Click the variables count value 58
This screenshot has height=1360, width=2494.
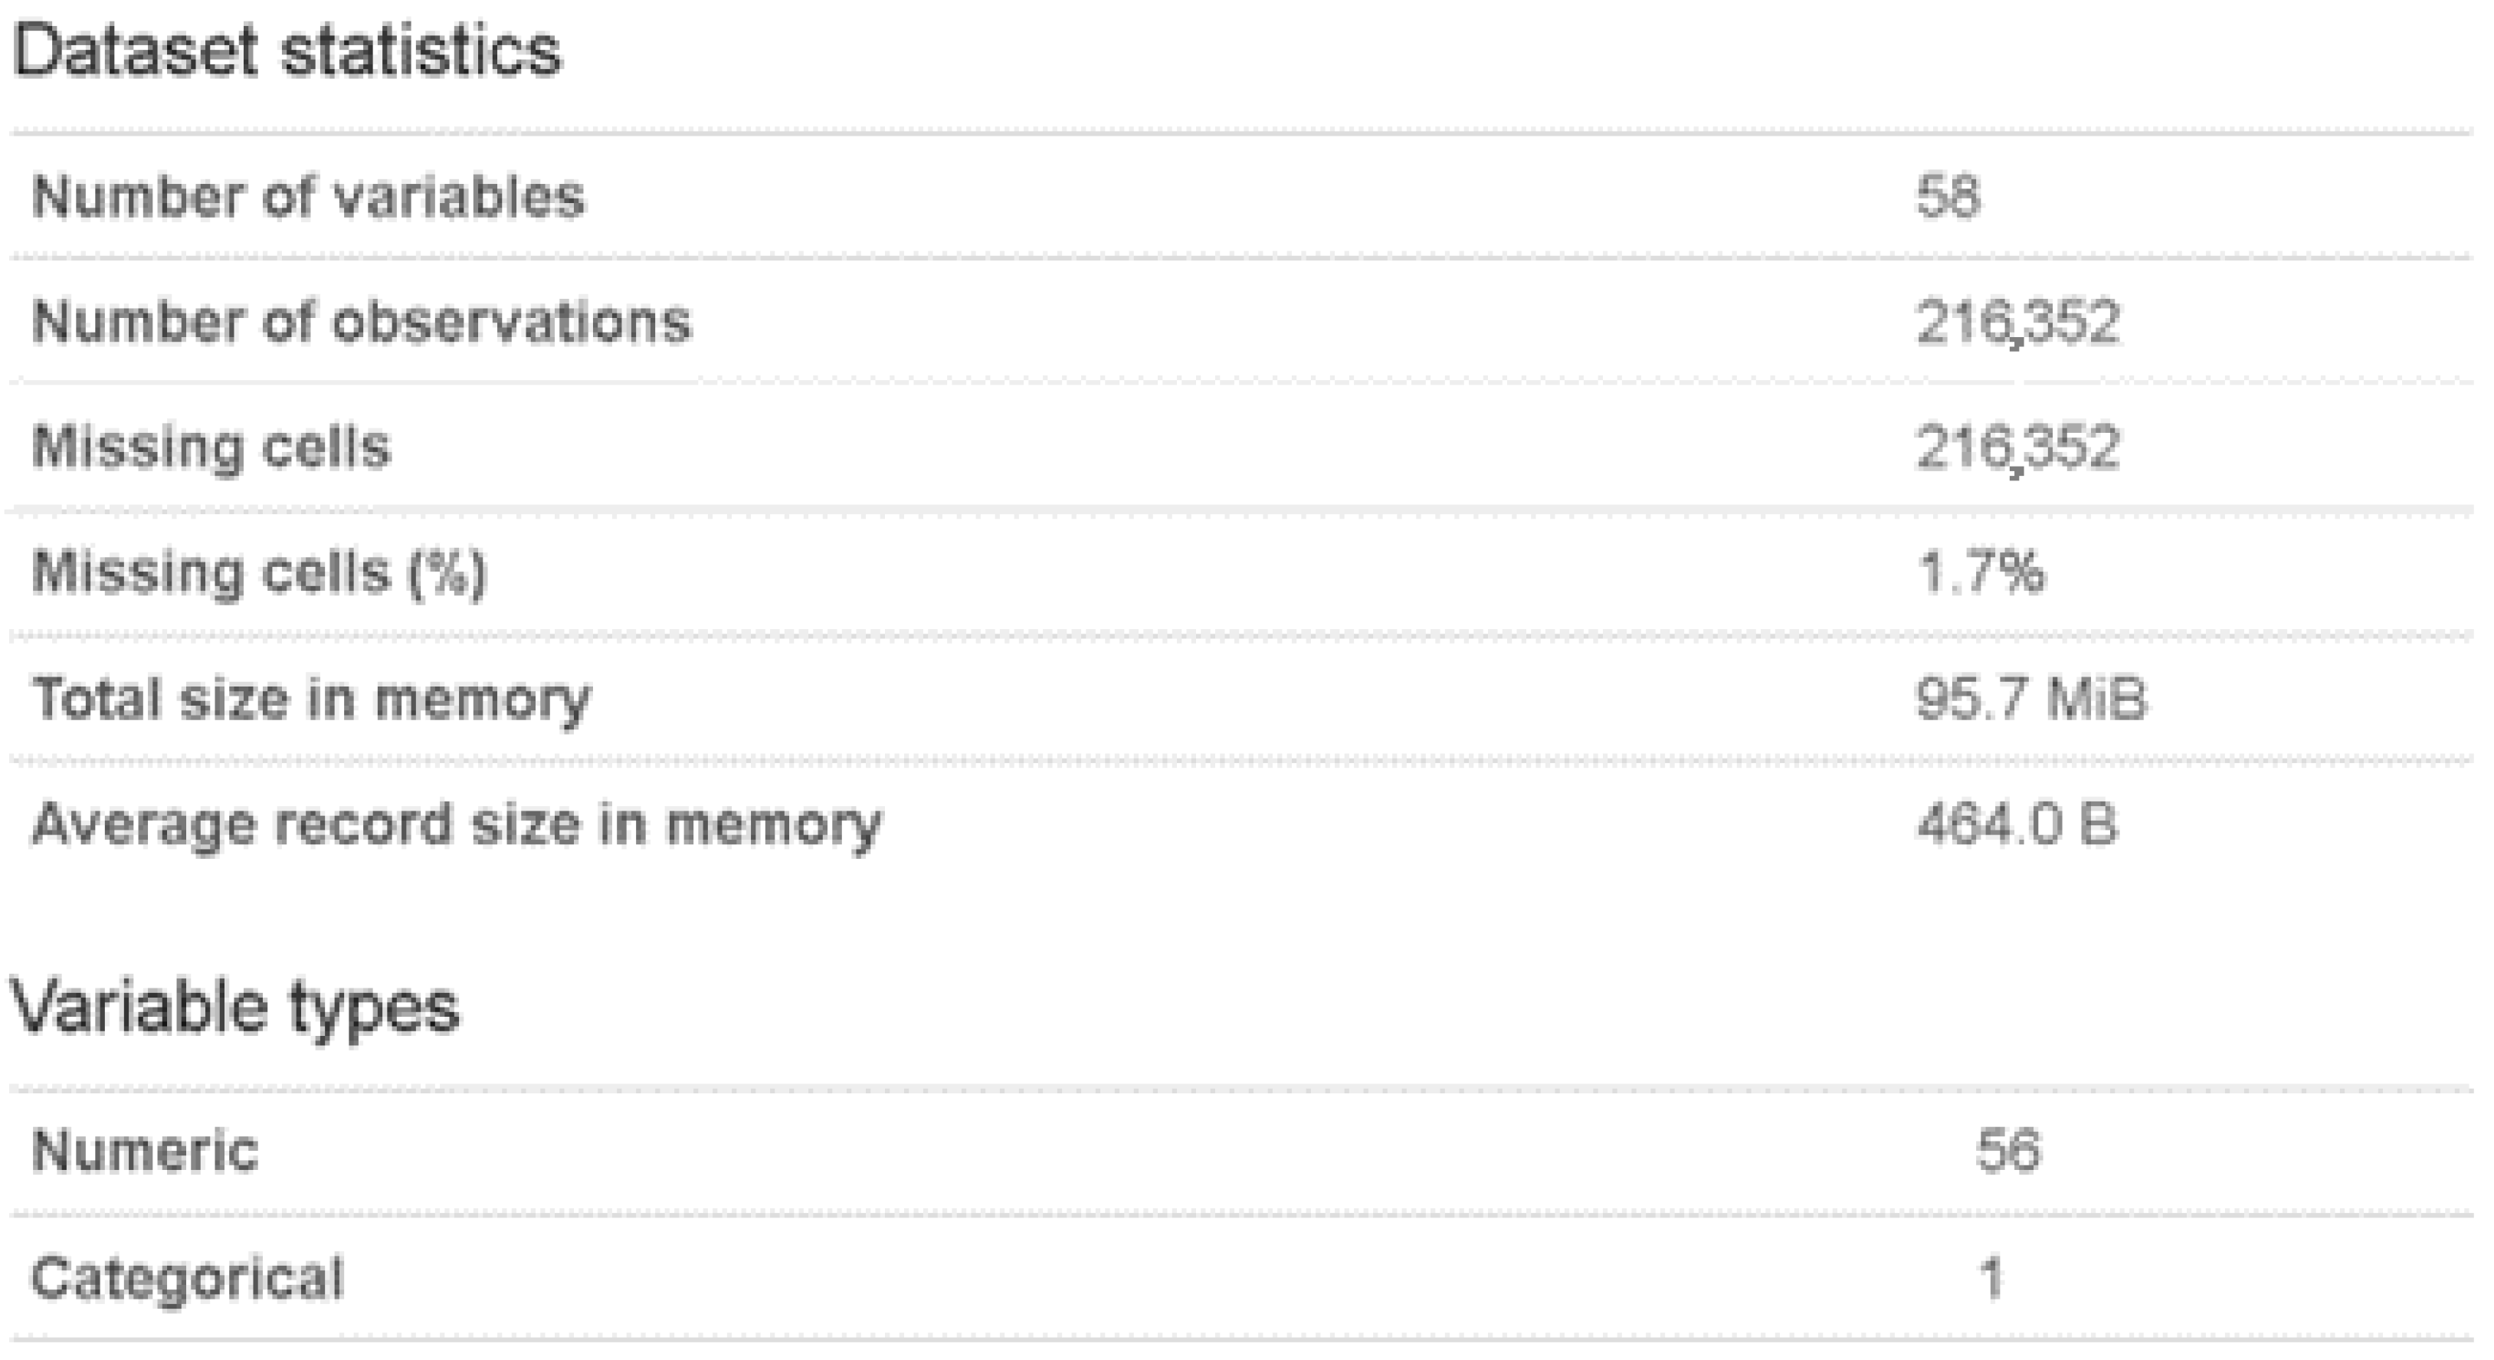(1948, 198)
